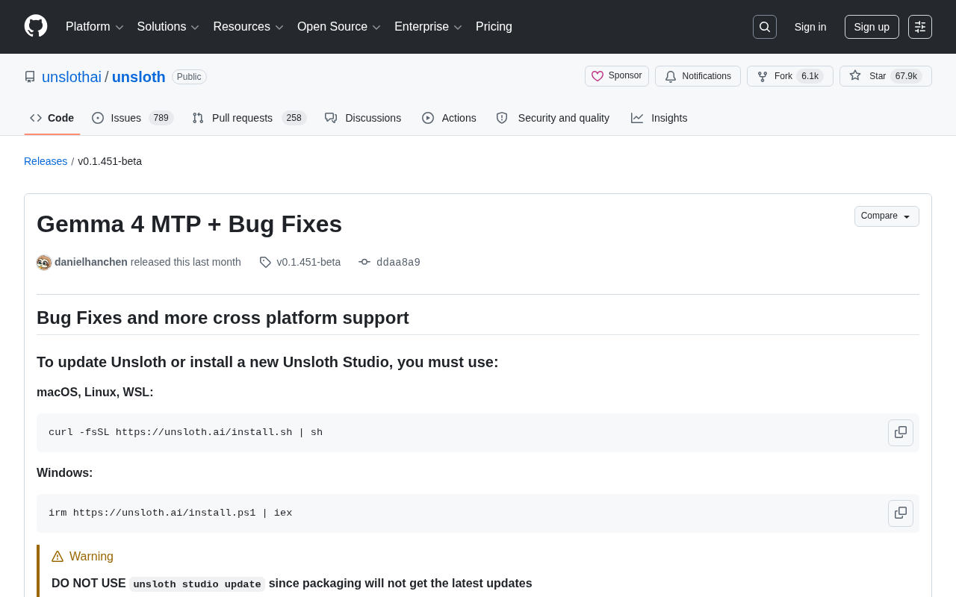
Task: Open the unsloth repository name link
Action: point(139,77)
